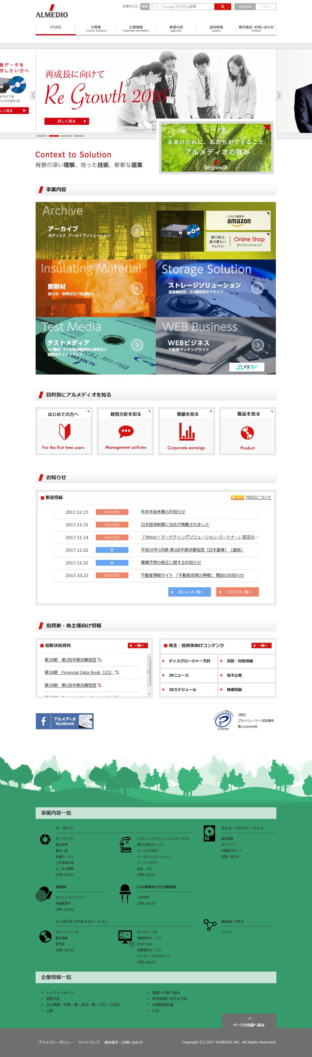Click the IRニュース一覧へ button
This screenshot has height=1057, width=312.
(189, 592)
